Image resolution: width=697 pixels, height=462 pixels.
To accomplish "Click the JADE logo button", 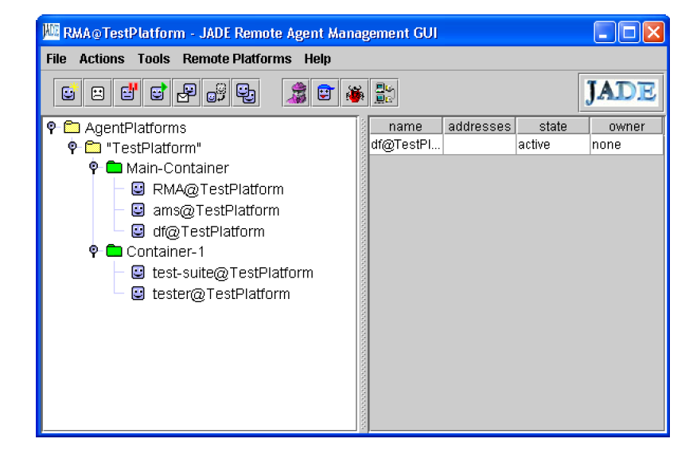I will (x=621, y=92).
